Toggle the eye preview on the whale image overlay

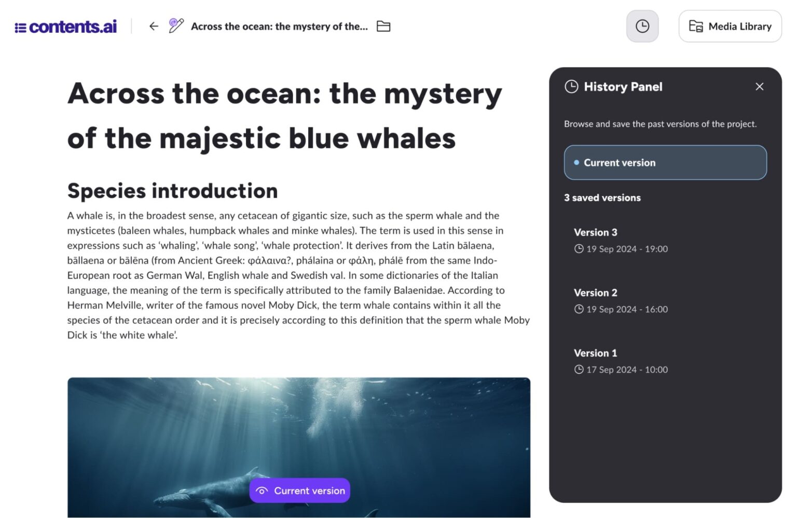point(262,490)
